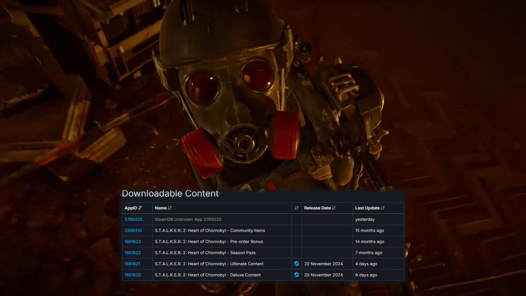This screenshot has width=526, height=296.
Task: Open AppID 1661622 link
Action: [133, 253]
